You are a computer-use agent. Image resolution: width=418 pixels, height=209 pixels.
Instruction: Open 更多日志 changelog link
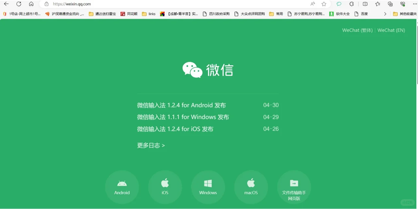[151, 145]
